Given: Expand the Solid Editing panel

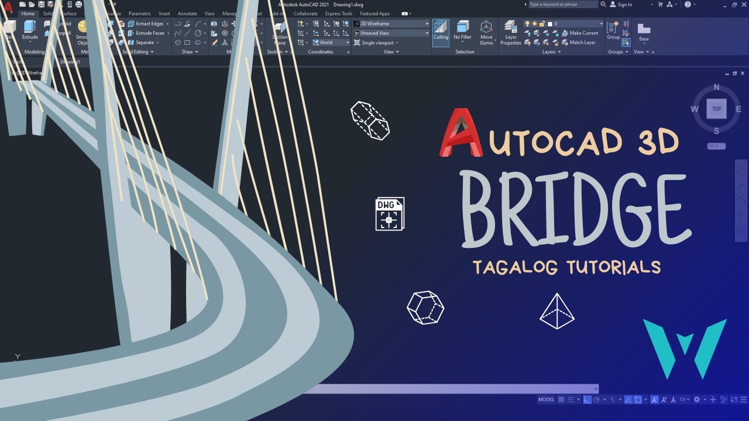Looking at the screenshot, I should pyautogui.click(x=138, y=52).
